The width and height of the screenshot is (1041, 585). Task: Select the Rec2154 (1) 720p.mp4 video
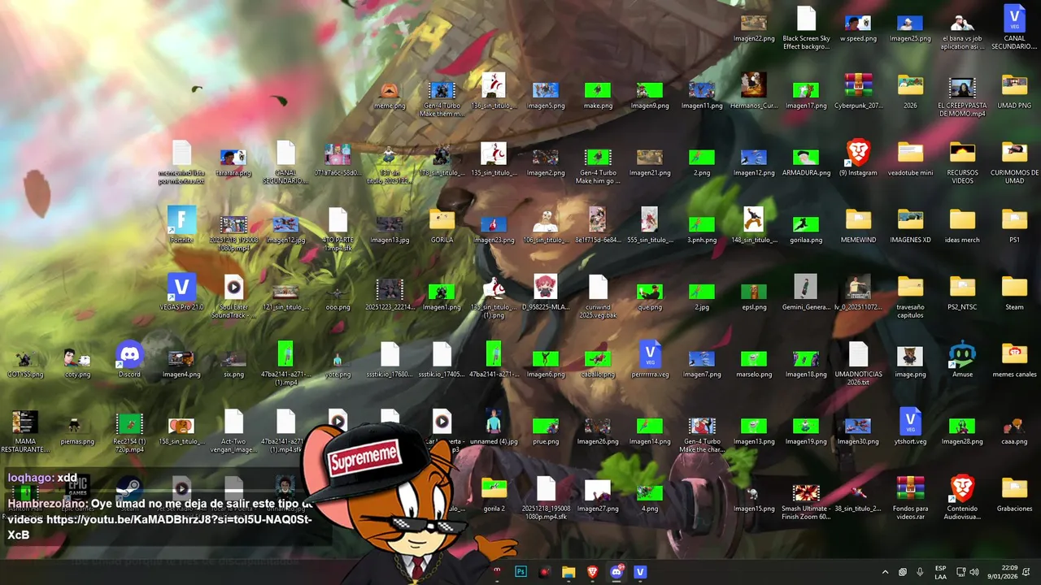pos(129,431)
